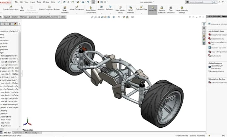The width and height of the screenshot is (227, 137).
Task: Toggle Large Assembly Settings
Action: pyautogui.click(x=182, y=10)
